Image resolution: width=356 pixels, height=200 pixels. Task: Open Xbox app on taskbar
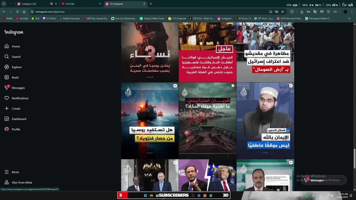pyautogui.click(x=211, y=196)
